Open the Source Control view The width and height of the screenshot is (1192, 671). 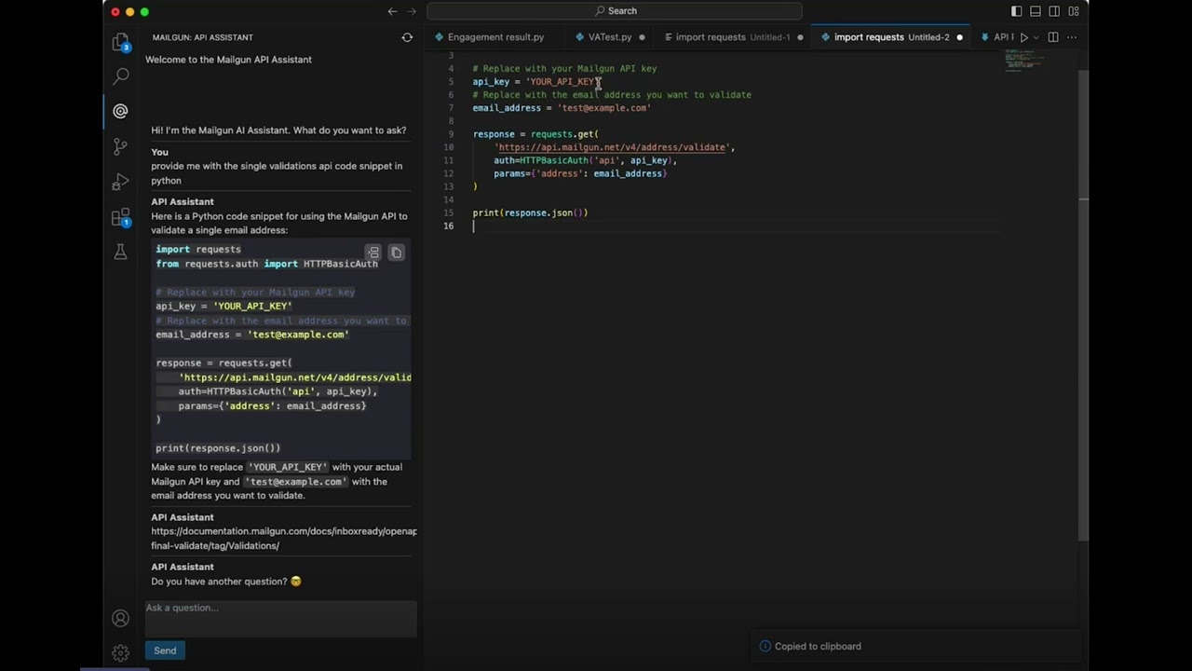pos(120,146)
